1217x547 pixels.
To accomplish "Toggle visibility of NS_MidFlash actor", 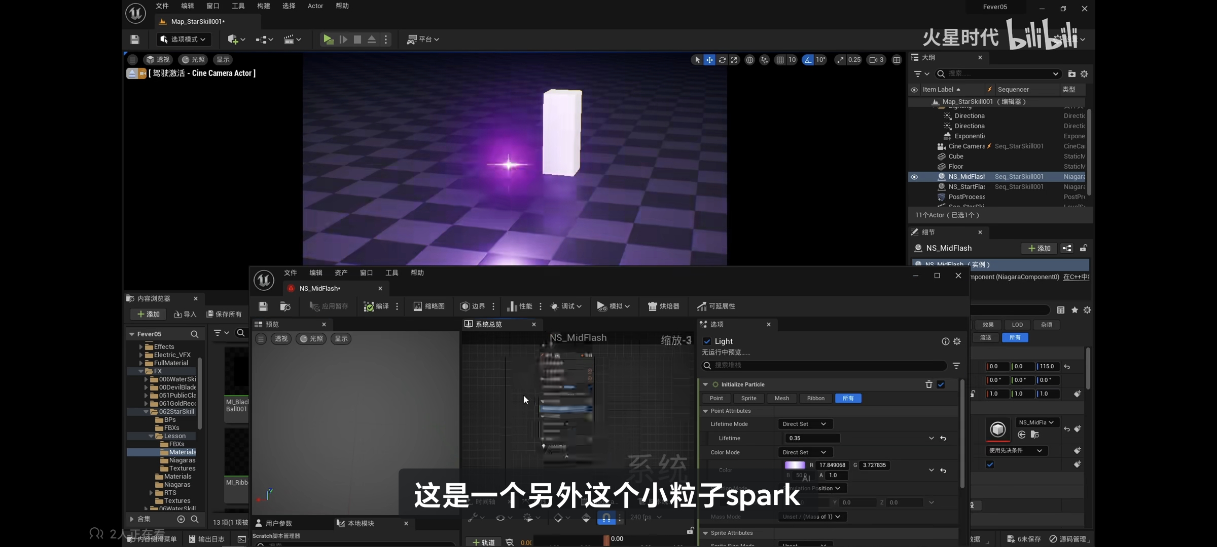I will pos(914,177).
